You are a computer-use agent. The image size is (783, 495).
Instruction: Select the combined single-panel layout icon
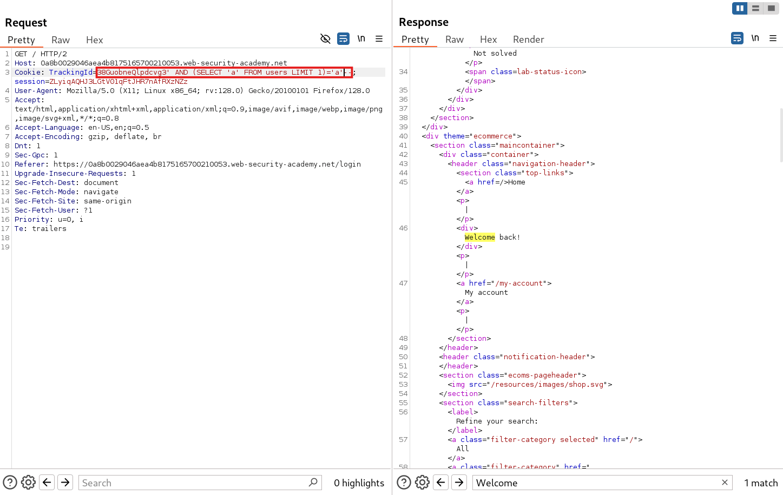pyautogui.click(x=771, y=8)
